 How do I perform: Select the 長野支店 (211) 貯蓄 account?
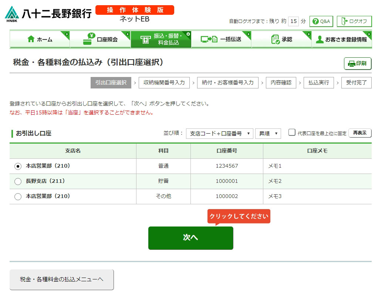(18, 181)
